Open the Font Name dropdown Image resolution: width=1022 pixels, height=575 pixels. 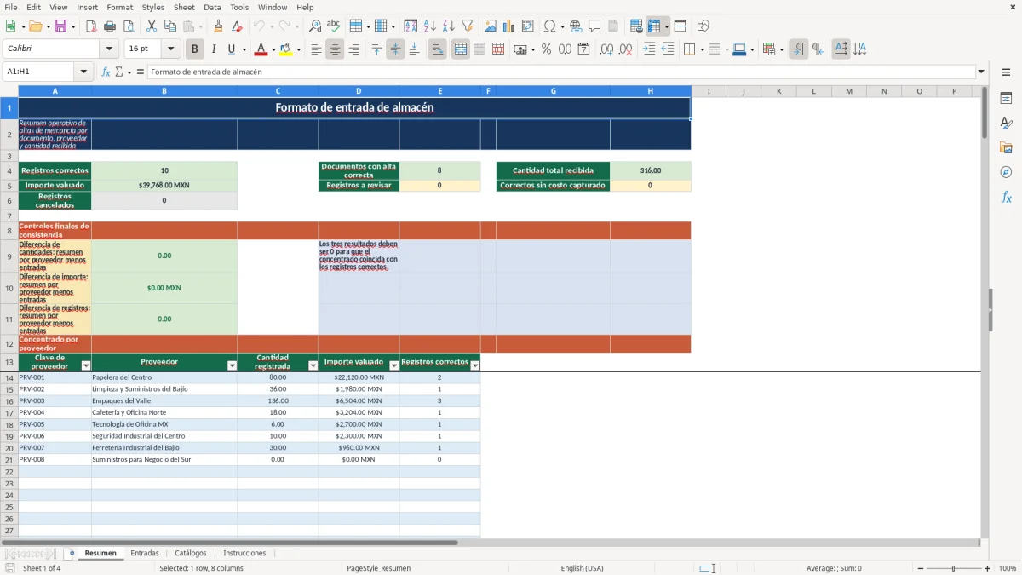point(108,49)
